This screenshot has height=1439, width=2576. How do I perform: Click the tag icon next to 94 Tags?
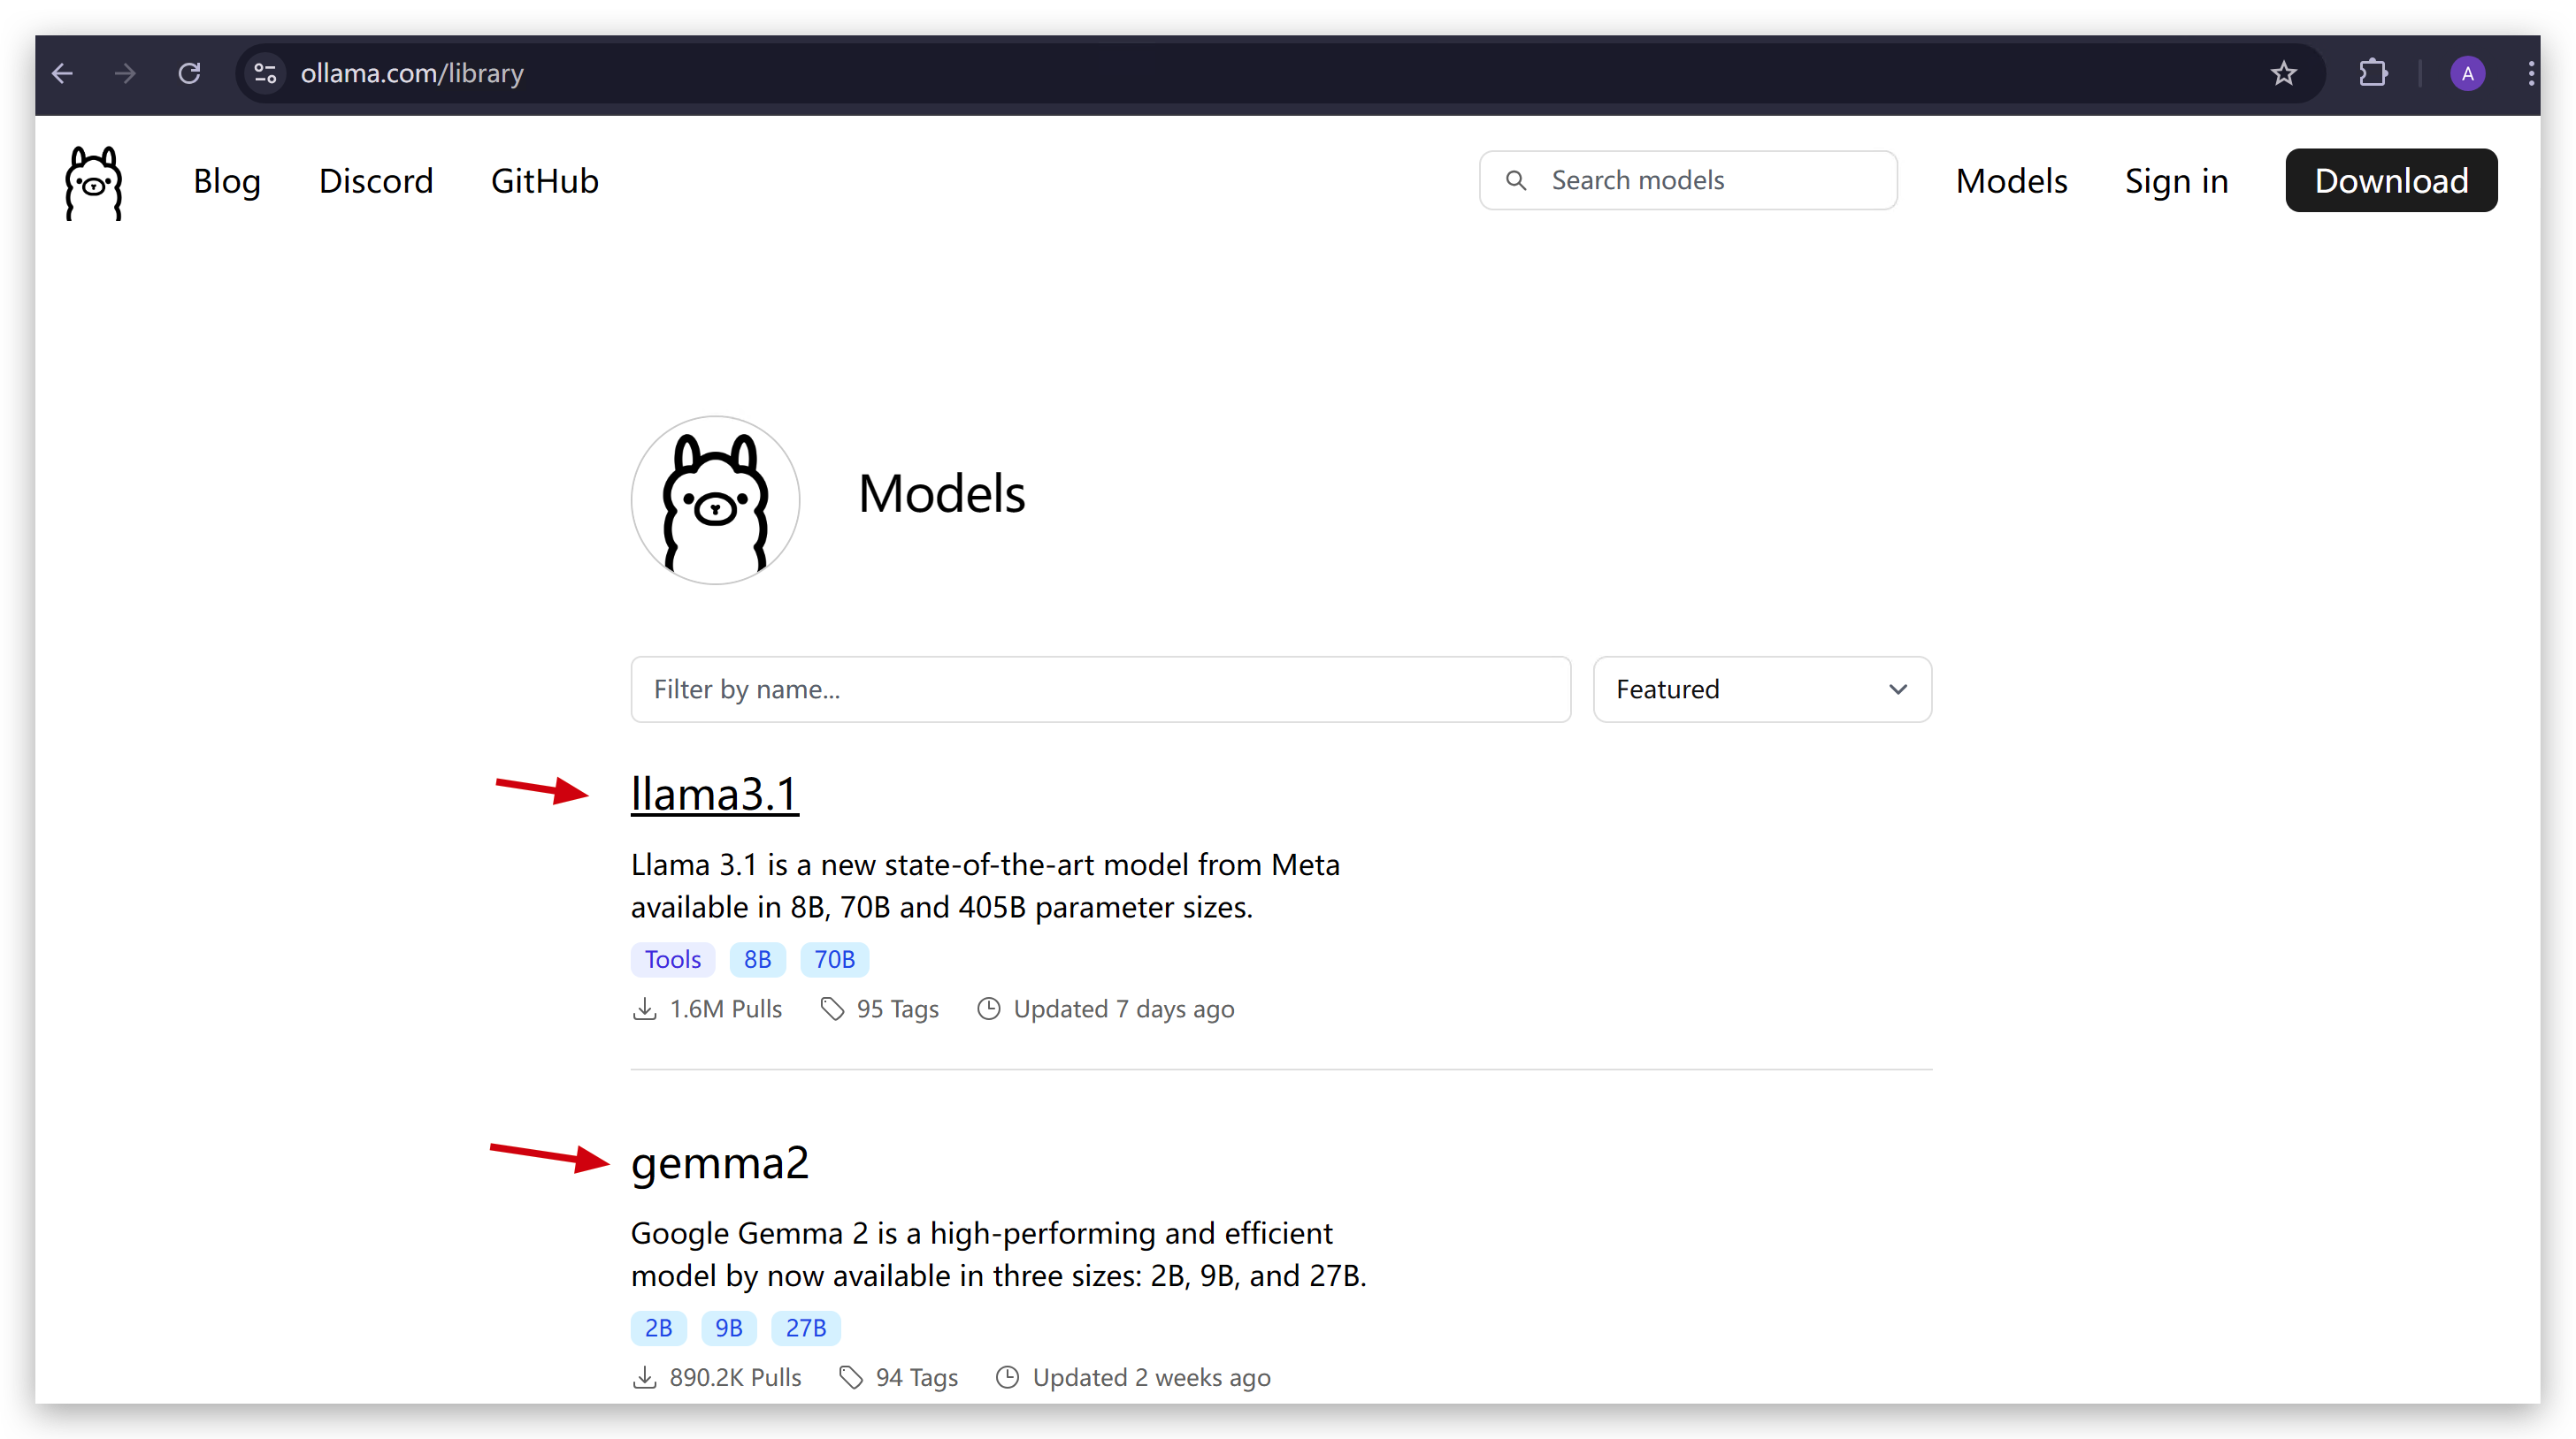[851, 1378]
